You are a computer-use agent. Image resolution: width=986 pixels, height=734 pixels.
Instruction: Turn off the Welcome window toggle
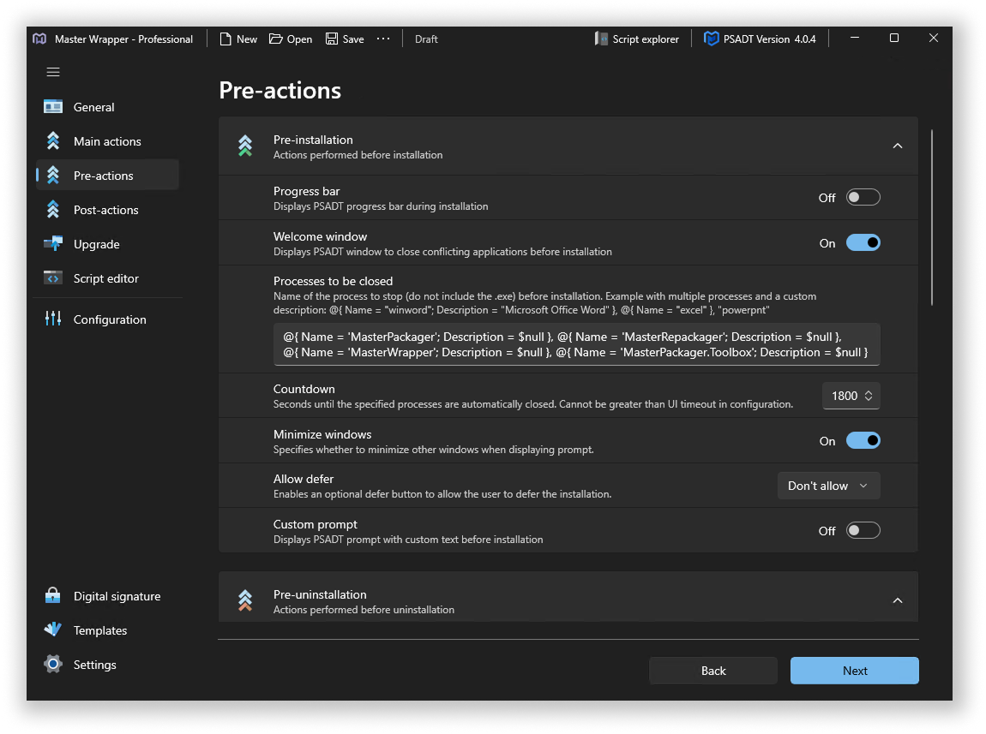coord(863,243)
